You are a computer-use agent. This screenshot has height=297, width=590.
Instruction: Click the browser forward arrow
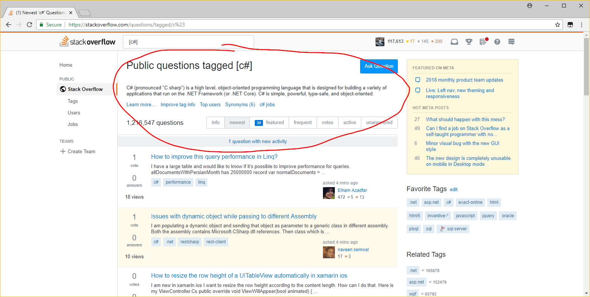click(x=19, y=25)
